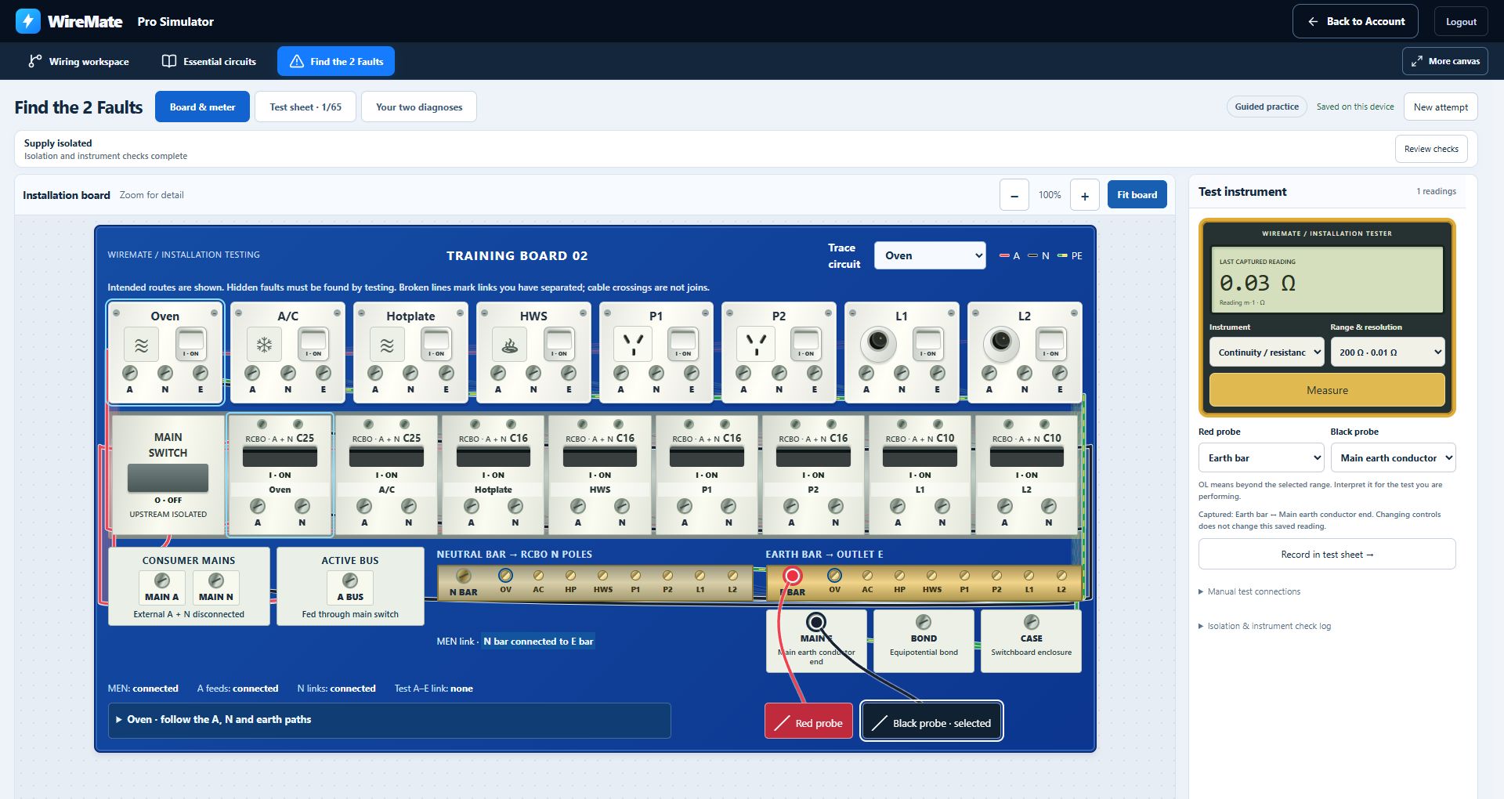Click the A/C snowflake symbol
Viewport: 1504px width, 799px height.
(x=265, y=345)
